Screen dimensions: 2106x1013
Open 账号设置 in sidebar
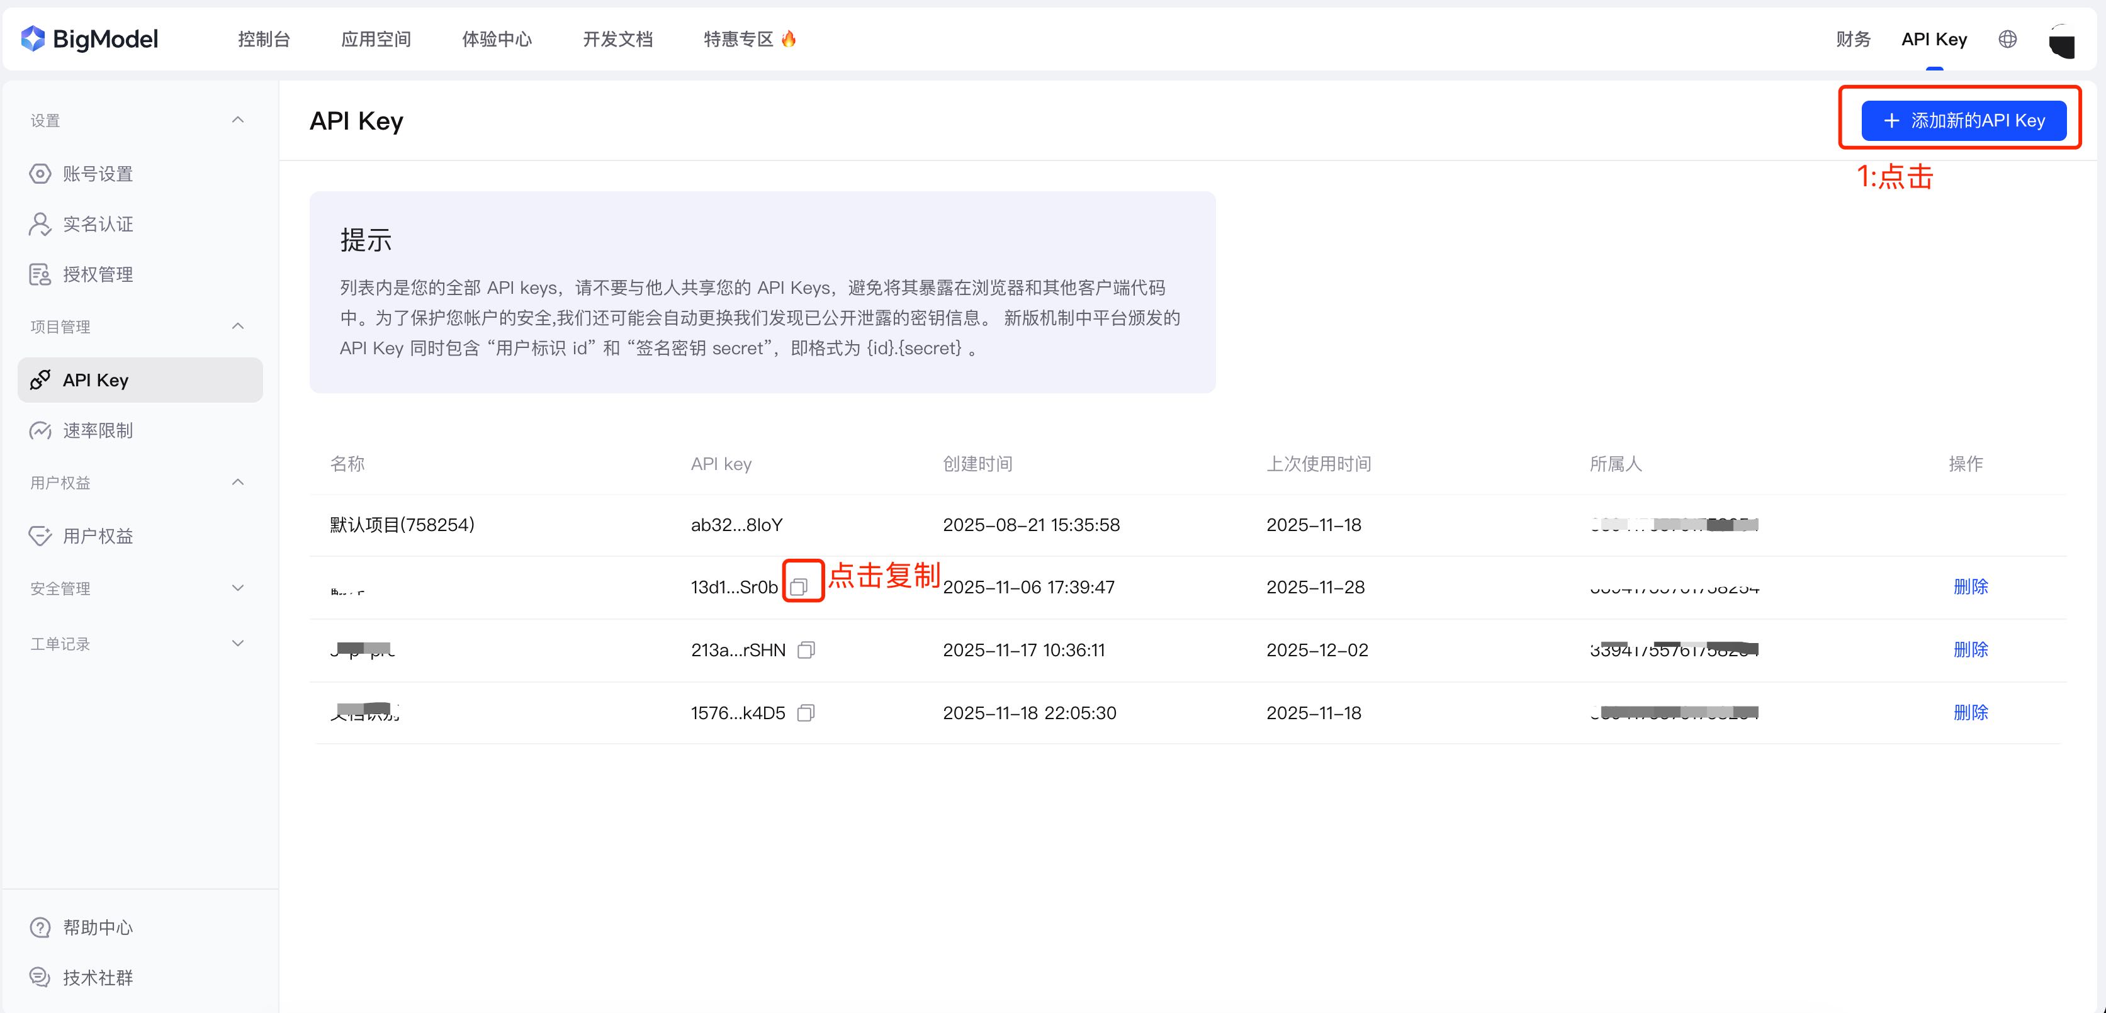98,173
